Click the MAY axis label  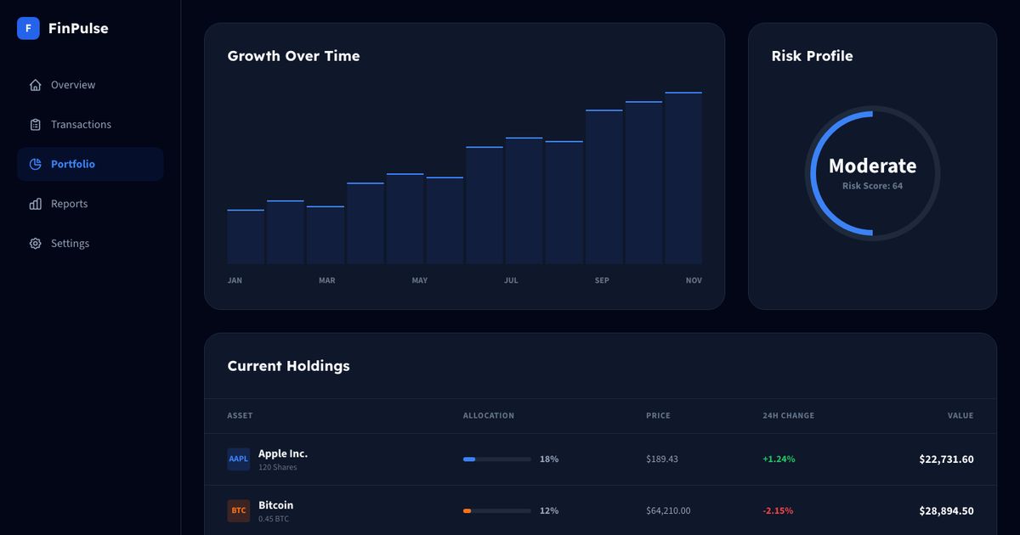click(420, 280)
